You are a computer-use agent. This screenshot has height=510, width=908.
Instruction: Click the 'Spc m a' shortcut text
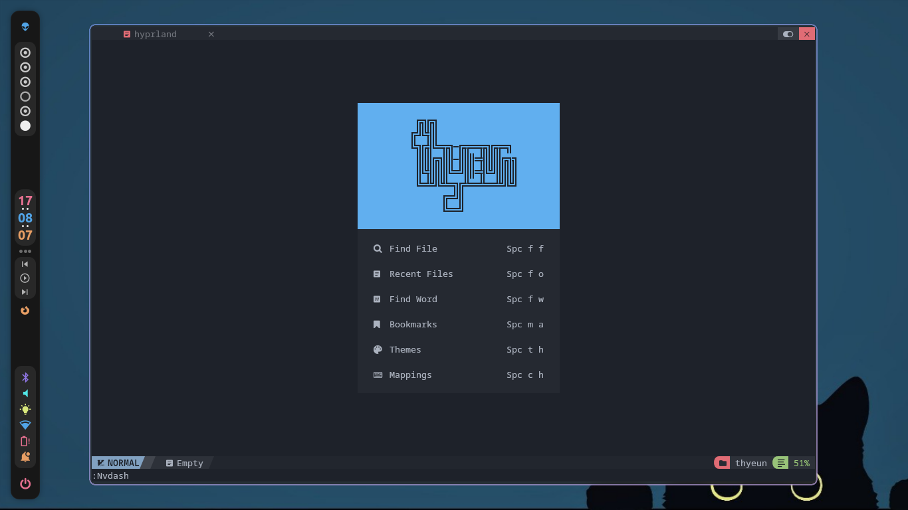tap(525, 324)
